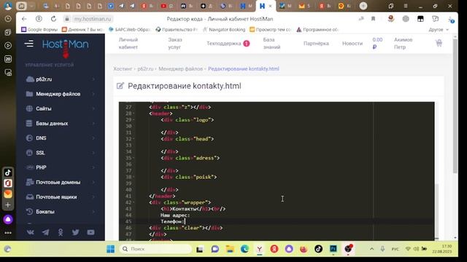This screenshot has width=467, height=262.
Task: Open the Акимов Петр account menu
Action: point(403,44)
